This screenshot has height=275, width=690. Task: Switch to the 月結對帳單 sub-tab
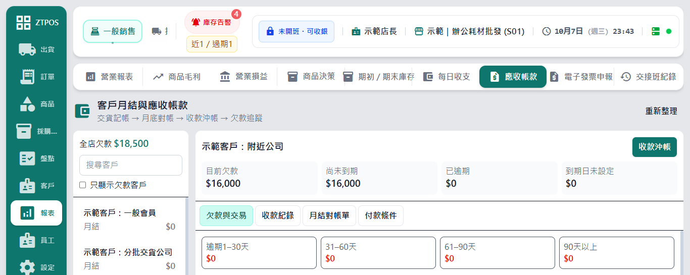(x=329, y=215)
